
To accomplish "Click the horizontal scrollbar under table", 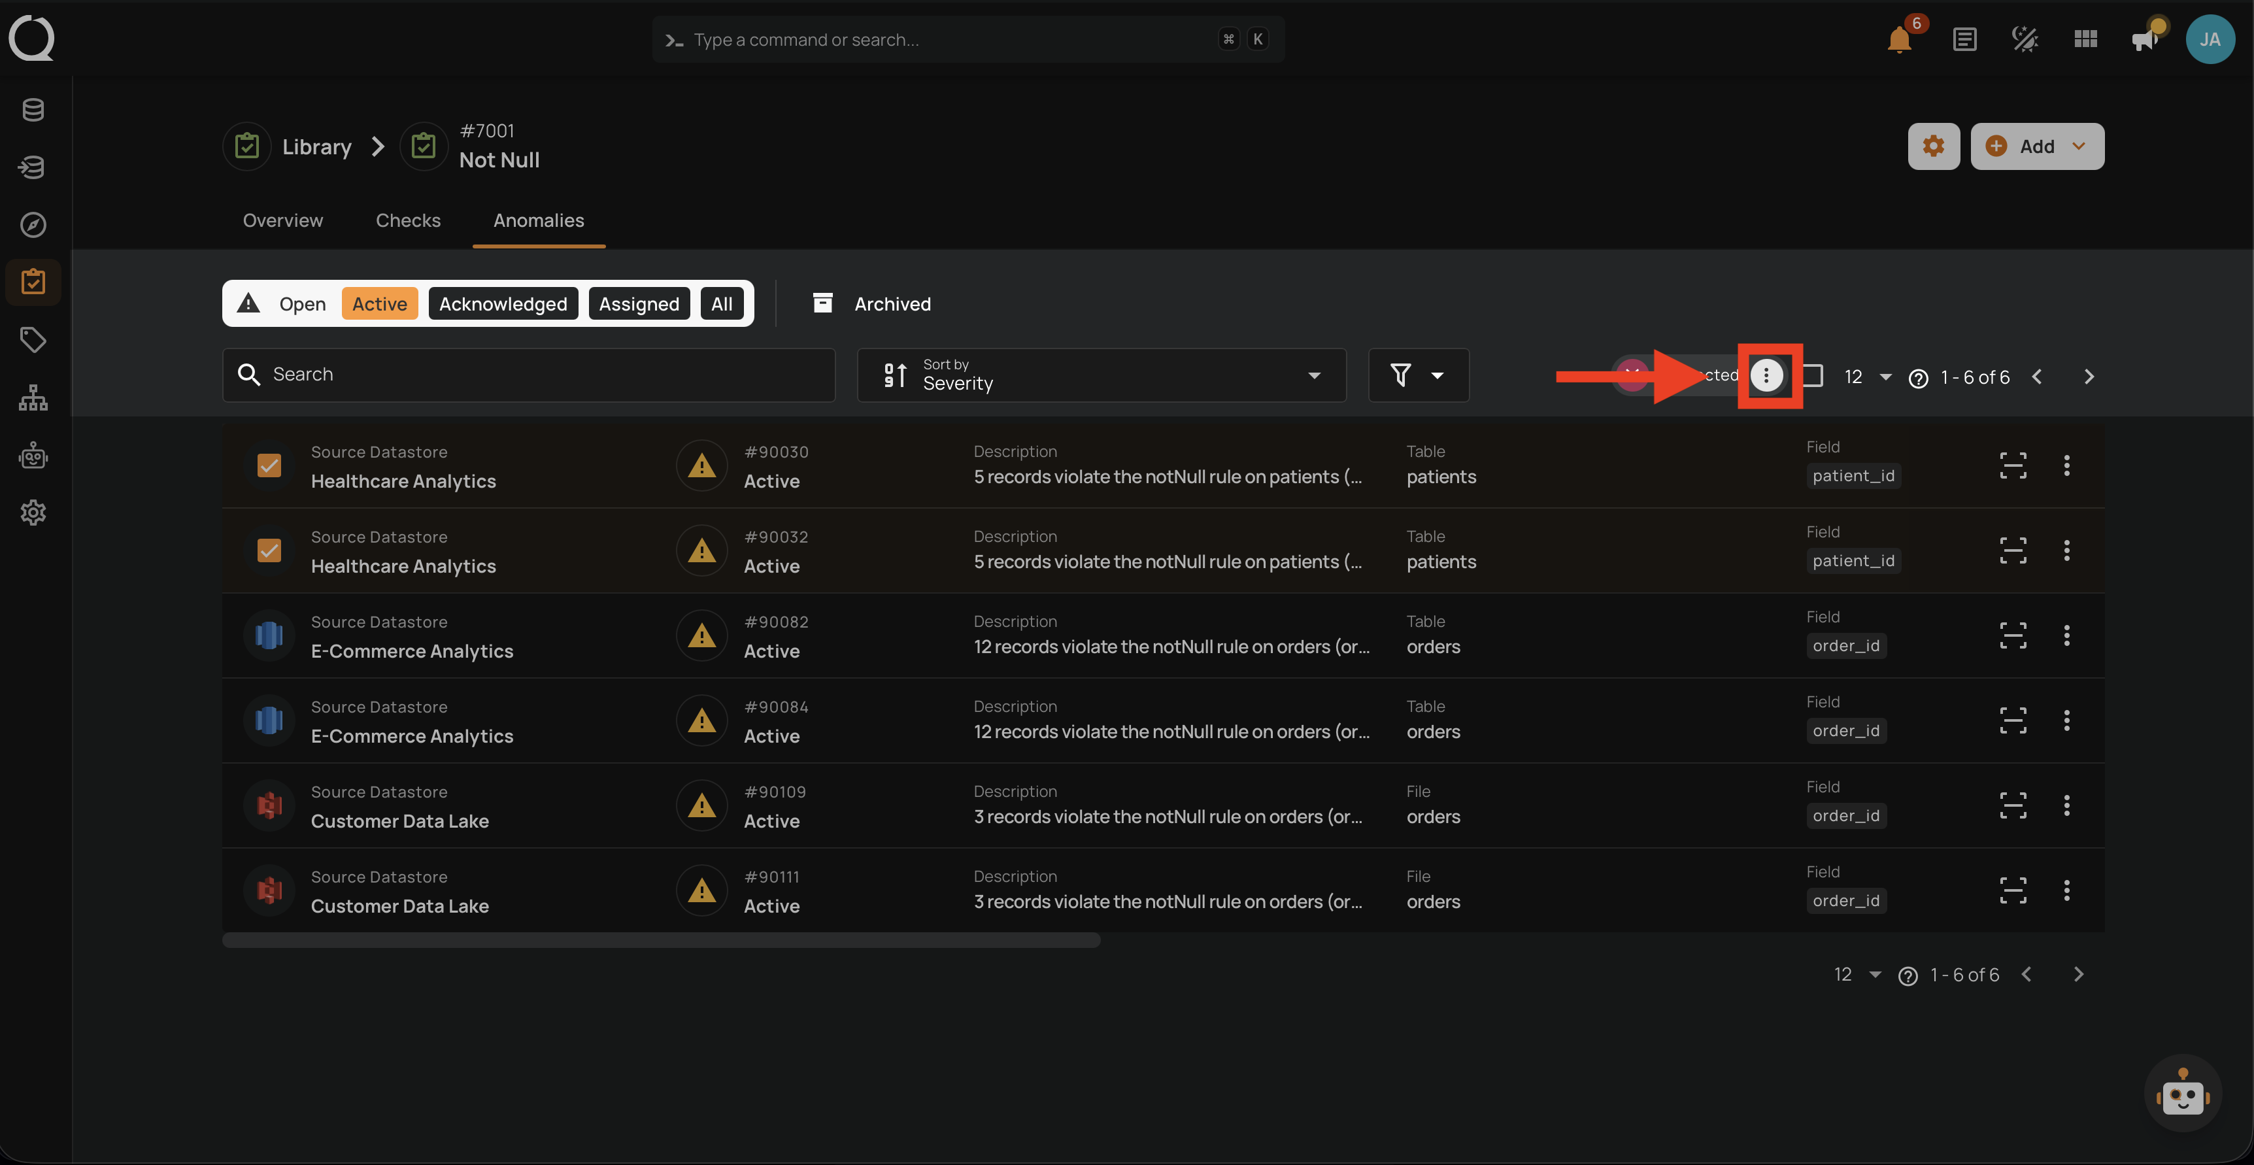I will click(x=662, y=941).
